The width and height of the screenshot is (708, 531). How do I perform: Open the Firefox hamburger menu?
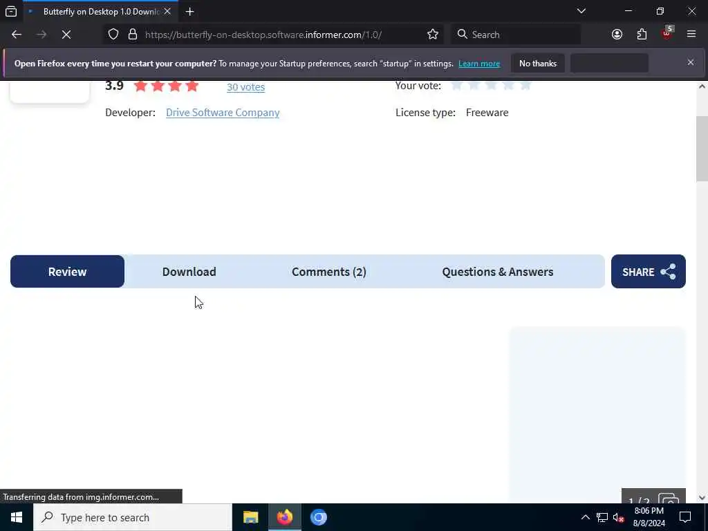pyautogui.click(x=691, y=35)
